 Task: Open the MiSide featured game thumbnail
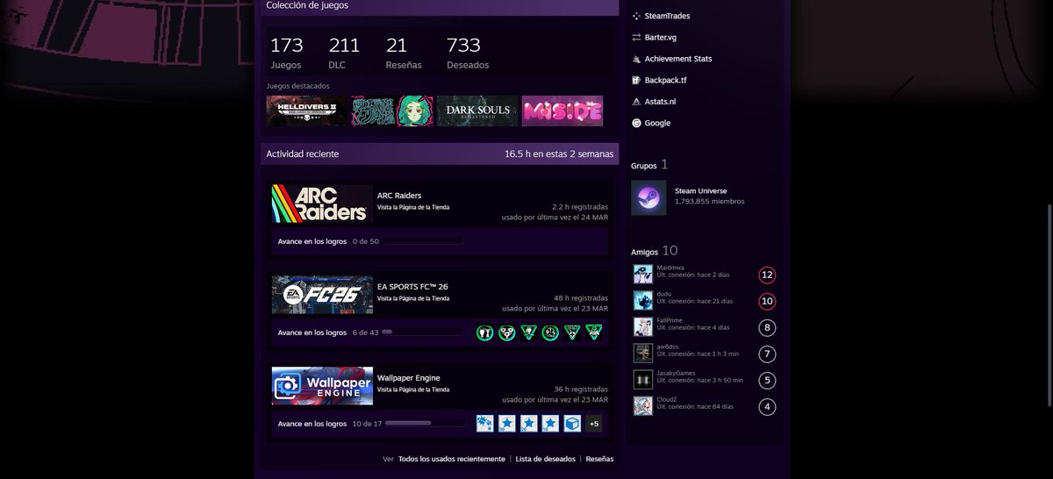tap(562, 111)
